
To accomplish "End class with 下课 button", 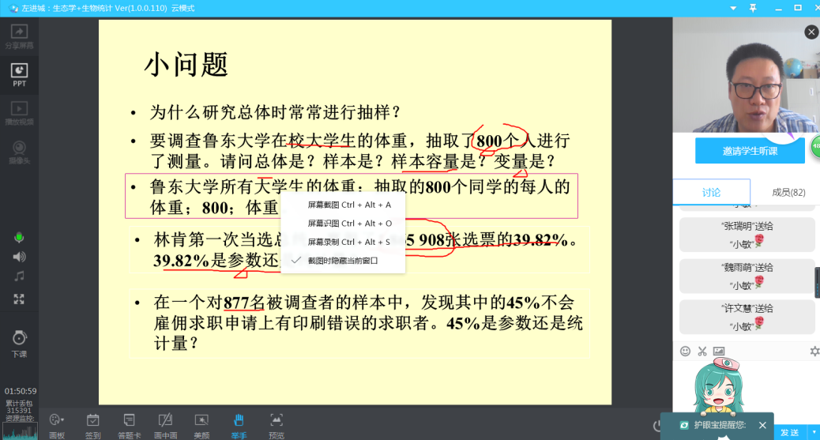I will coord(19,344).
